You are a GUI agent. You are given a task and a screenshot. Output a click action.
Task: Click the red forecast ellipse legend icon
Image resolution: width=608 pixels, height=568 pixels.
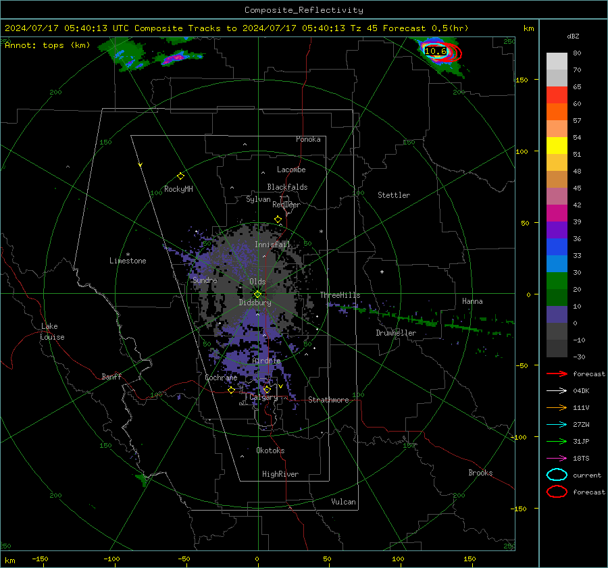coord(557,492)
